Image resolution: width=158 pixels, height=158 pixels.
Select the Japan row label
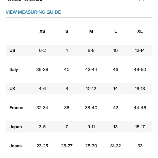(x=16, y=127)
